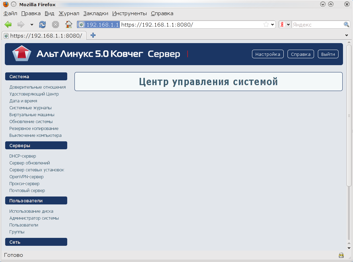The width and height of the screenshot is (353, 262).
Task: Bookmark this page with the star
Action: coord(266,24)
